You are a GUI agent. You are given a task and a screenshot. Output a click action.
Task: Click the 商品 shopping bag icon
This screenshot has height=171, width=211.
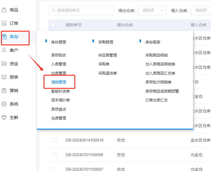tap(4, 10)
